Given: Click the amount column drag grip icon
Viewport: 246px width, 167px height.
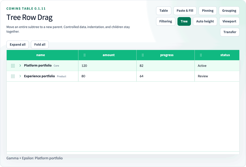Looking at the screenshot, I should pos(85,55).
